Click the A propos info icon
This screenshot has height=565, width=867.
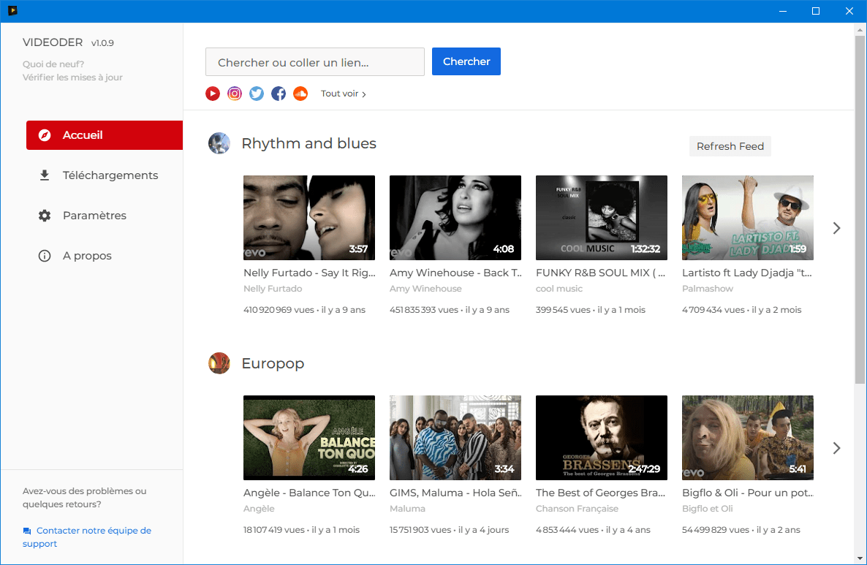pos(45,256)
